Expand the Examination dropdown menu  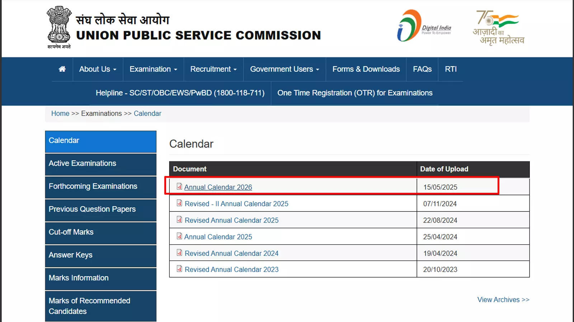(x=153, y=69)
